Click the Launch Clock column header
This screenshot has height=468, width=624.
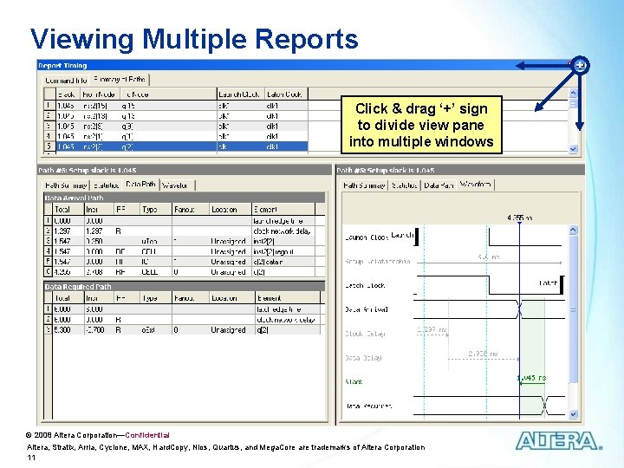pyautogui.click(x=240, y=94)
